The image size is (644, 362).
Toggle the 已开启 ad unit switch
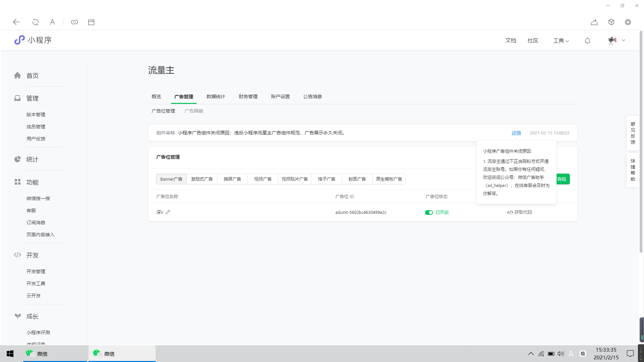click(429, 213)
